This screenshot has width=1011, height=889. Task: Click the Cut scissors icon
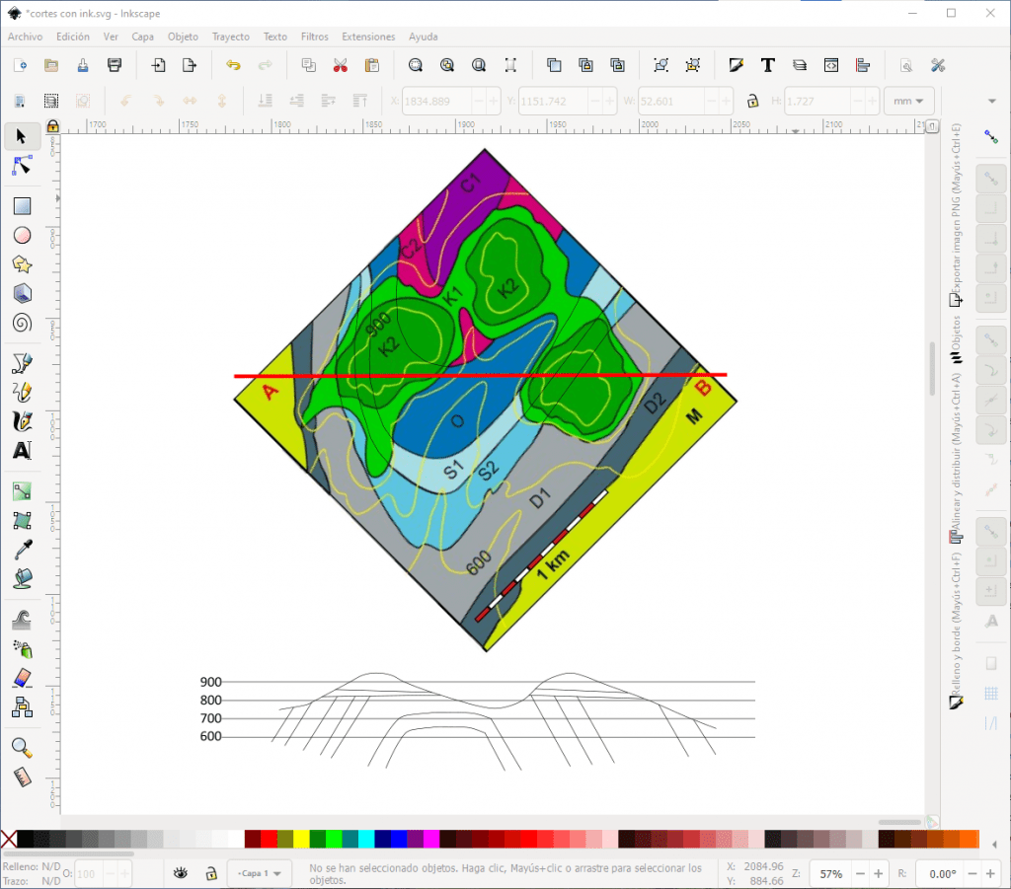click(x=341, y=65)
